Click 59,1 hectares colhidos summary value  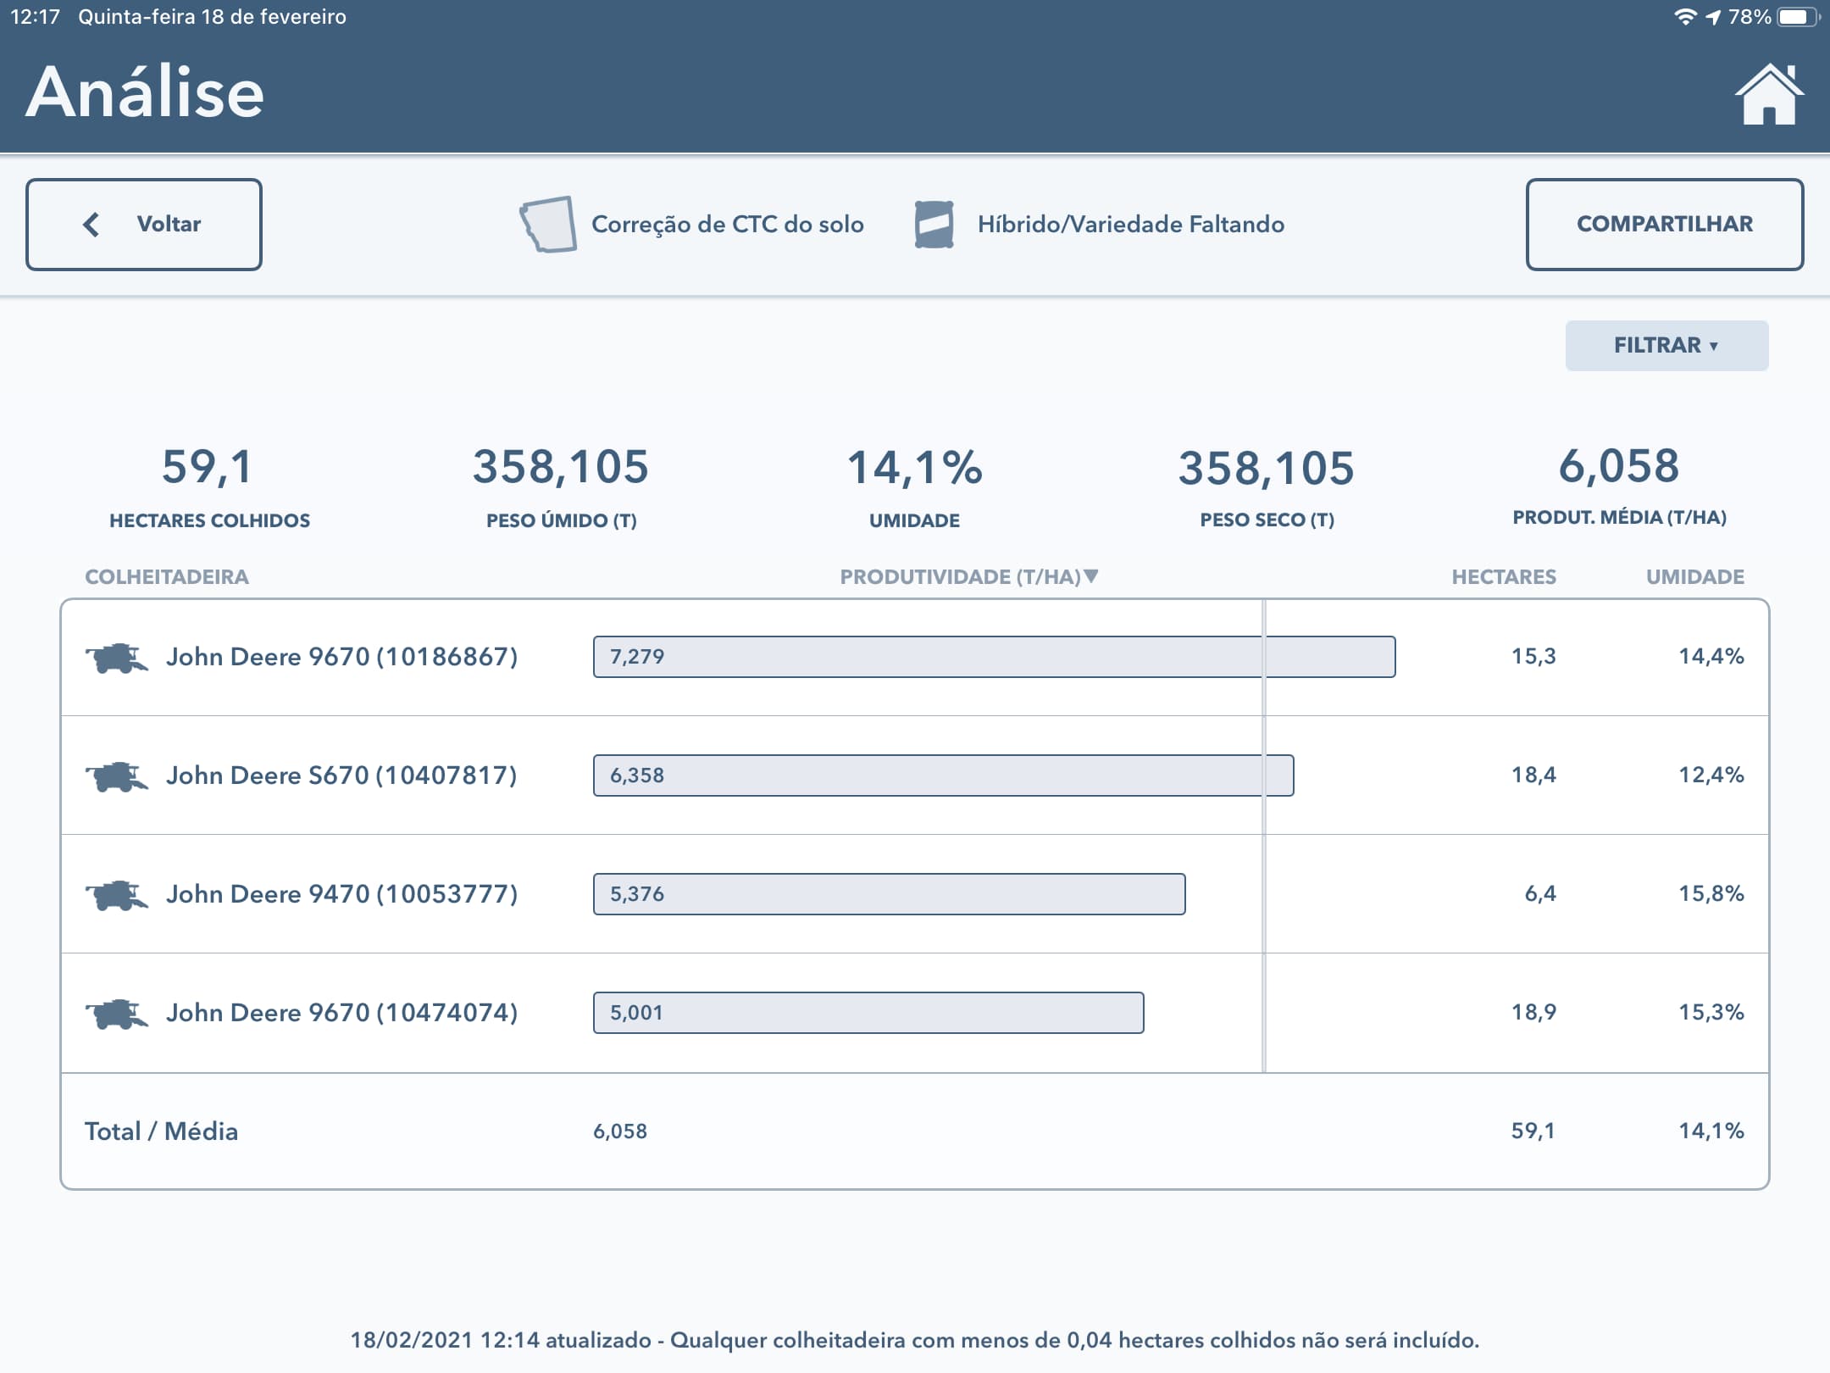pyautogui.click(x=208, y=468)
